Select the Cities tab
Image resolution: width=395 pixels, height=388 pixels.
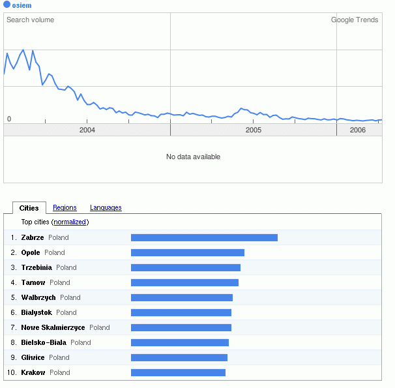pos(29,208)
